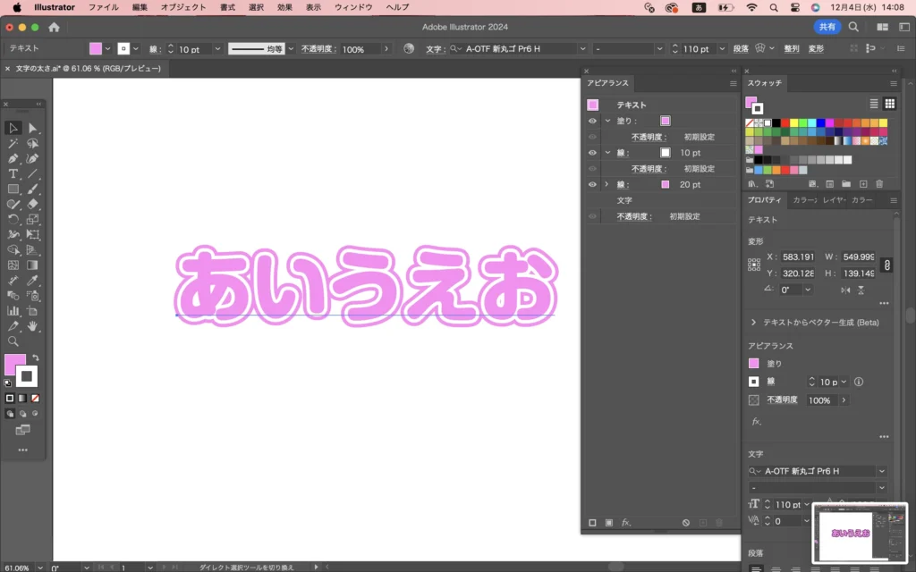Screen dimensions: 916x572
Task: Open the font family dropdown in Properties
Action: [x=882, y=471]
